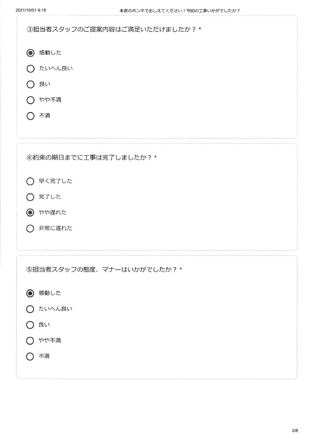Select 不満 under question ③
Screen dimensions: 310x435
pos(30,116)
